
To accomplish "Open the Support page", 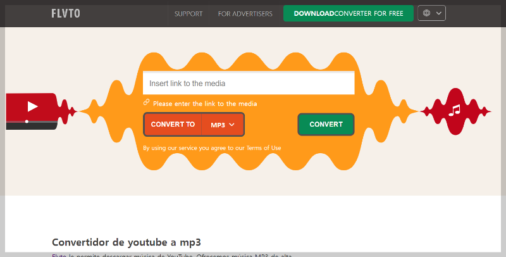I will pos(188,14).
